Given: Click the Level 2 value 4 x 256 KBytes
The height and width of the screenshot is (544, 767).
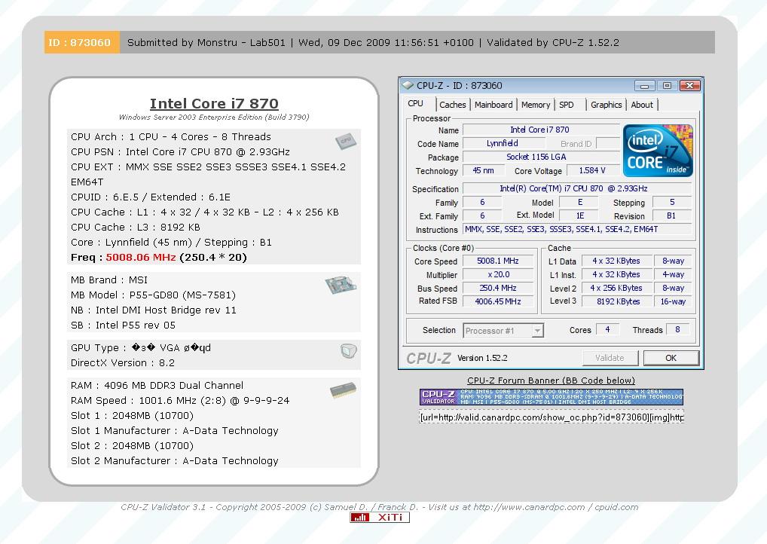Looking at the screenshot, I should point(617,288).
